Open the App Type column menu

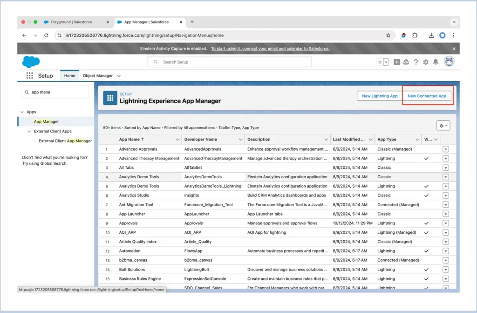(417, 139)
